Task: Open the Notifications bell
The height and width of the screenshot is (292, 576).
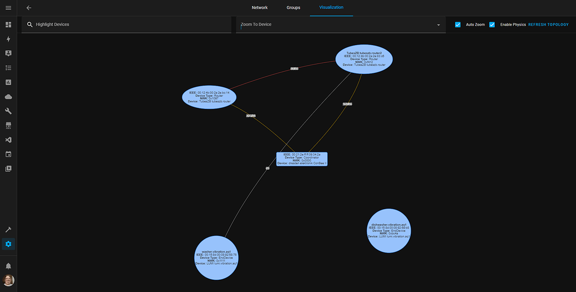Action: 8,266
